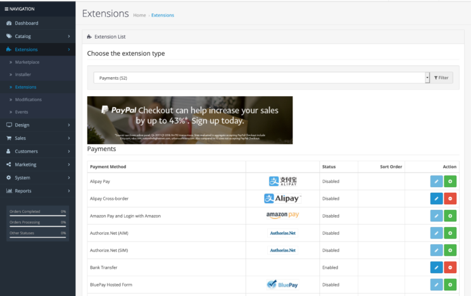This screenshot has width=471, height=296.
Task: Click the Disabled status of Alipay Pay
Action: (330, 182)
